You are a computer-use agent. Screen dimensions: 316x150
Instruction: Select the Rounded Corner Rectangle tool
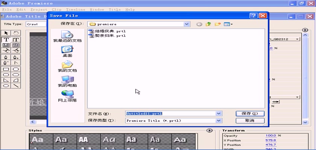[x=6, y=75]
